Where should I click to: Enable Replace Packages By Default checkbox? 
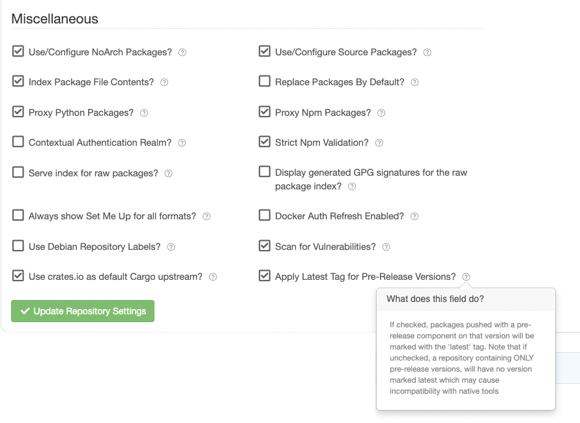(265, 82)
